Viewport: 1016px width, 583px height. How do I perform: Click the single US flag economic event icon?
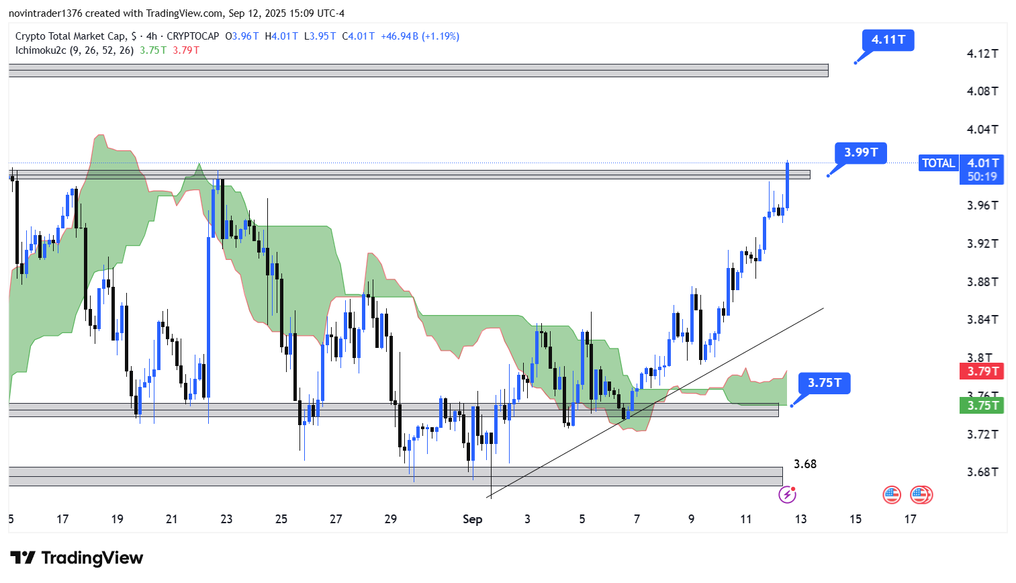click(891, 495)
